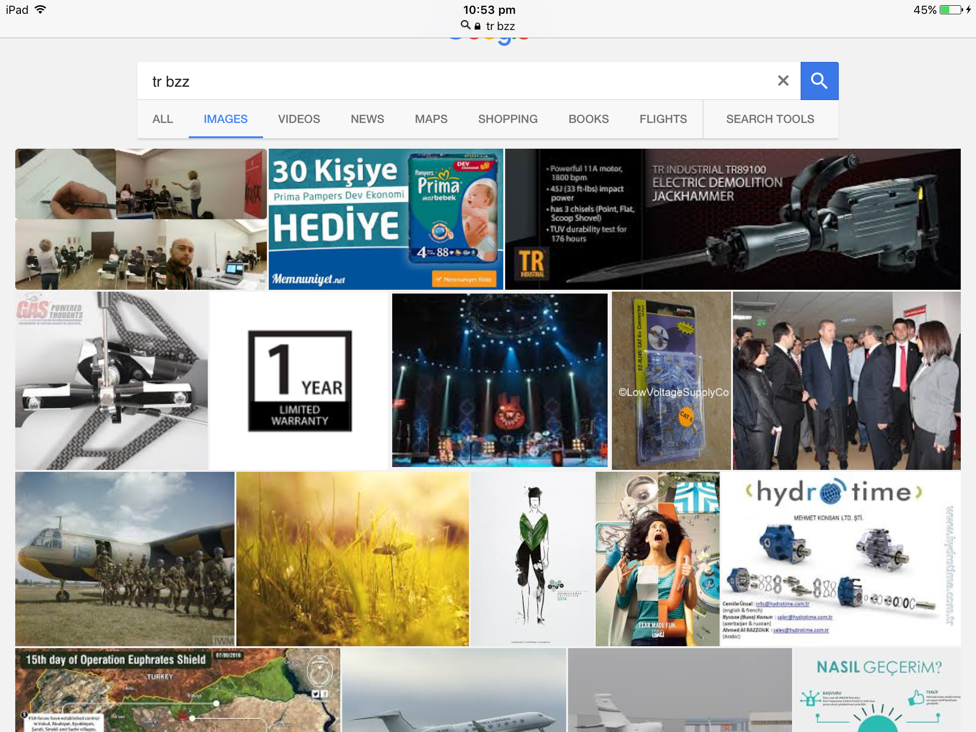Open the Operation Euphrates Shield map image

[177, 690]
